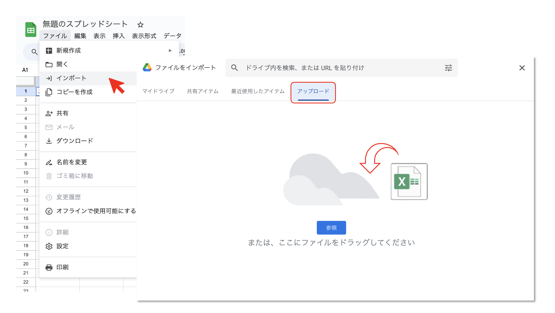Click the 開く folder icon
This screenshot has height=313, width=555.
click(49, 64)
